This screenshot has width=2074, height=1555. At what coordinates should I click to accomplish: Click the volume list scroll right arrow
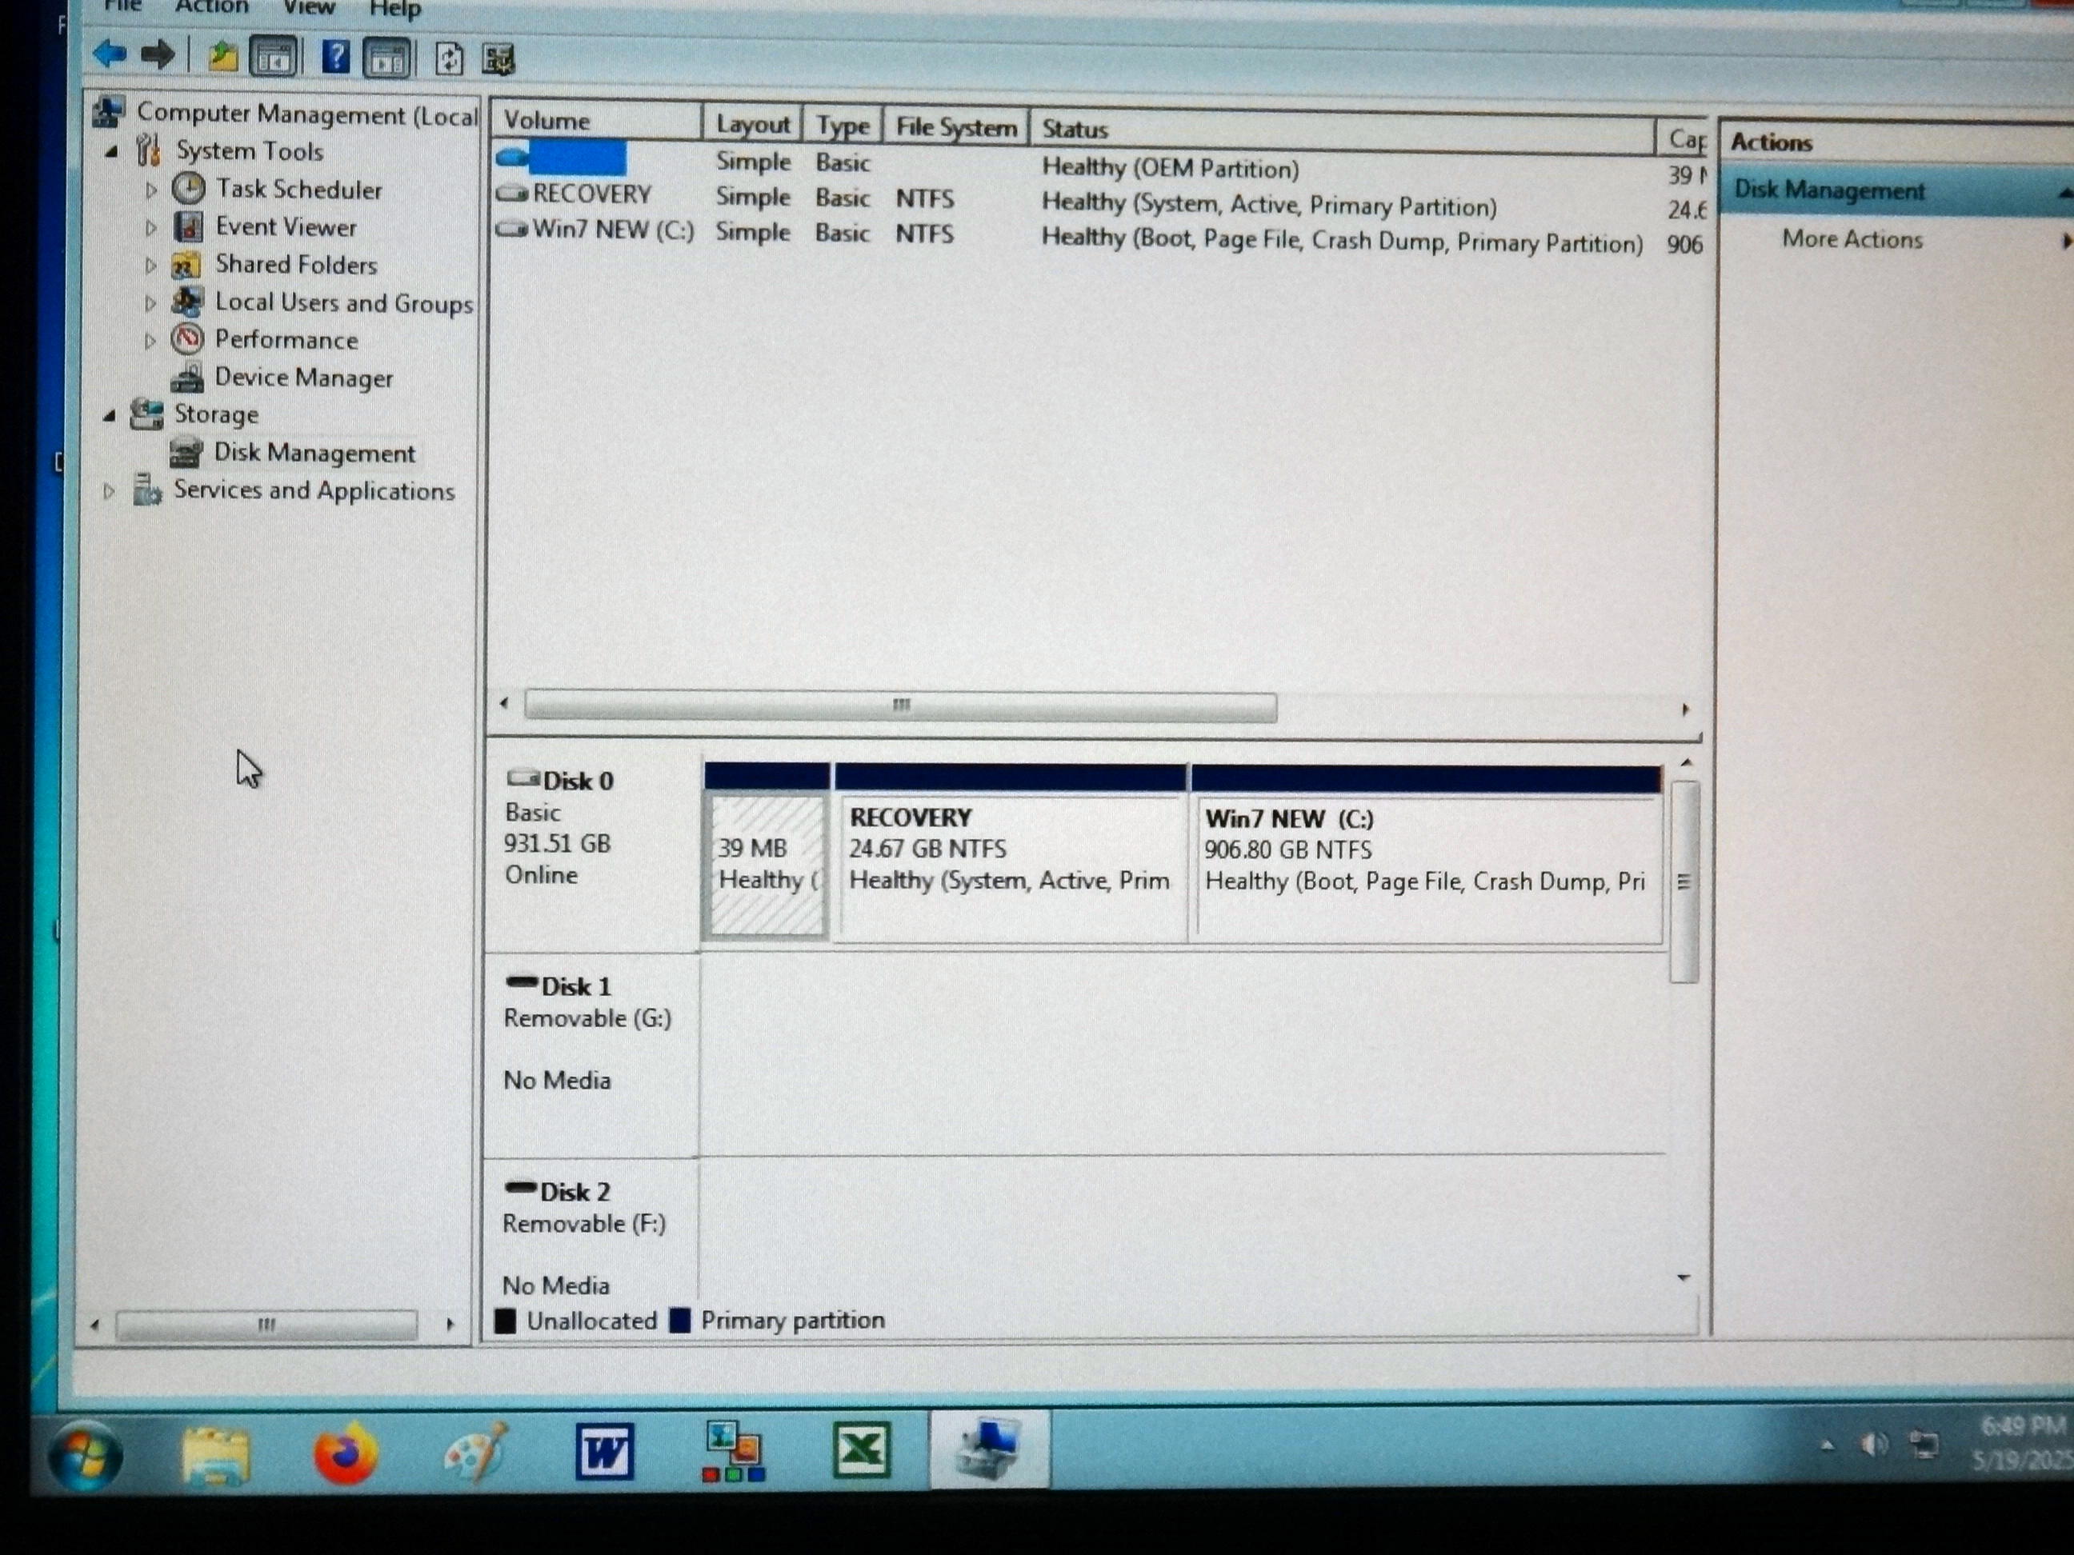pos(1685,710)
